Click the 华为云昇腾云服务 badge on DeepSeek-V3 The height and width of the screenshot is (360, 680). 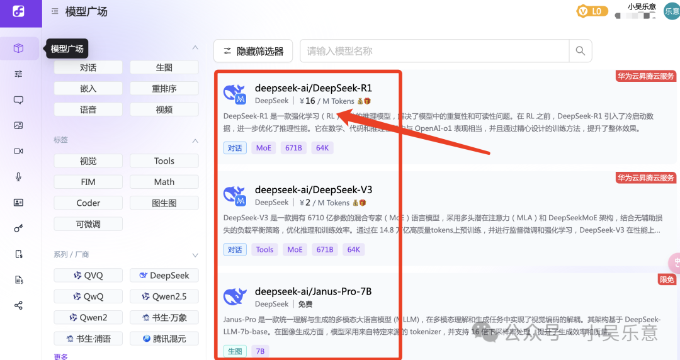[646, 178]
